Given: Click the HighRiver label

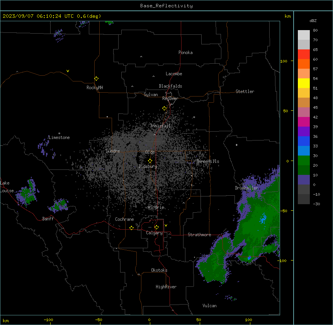Looking at the screenshot, I should click(166, 287).
